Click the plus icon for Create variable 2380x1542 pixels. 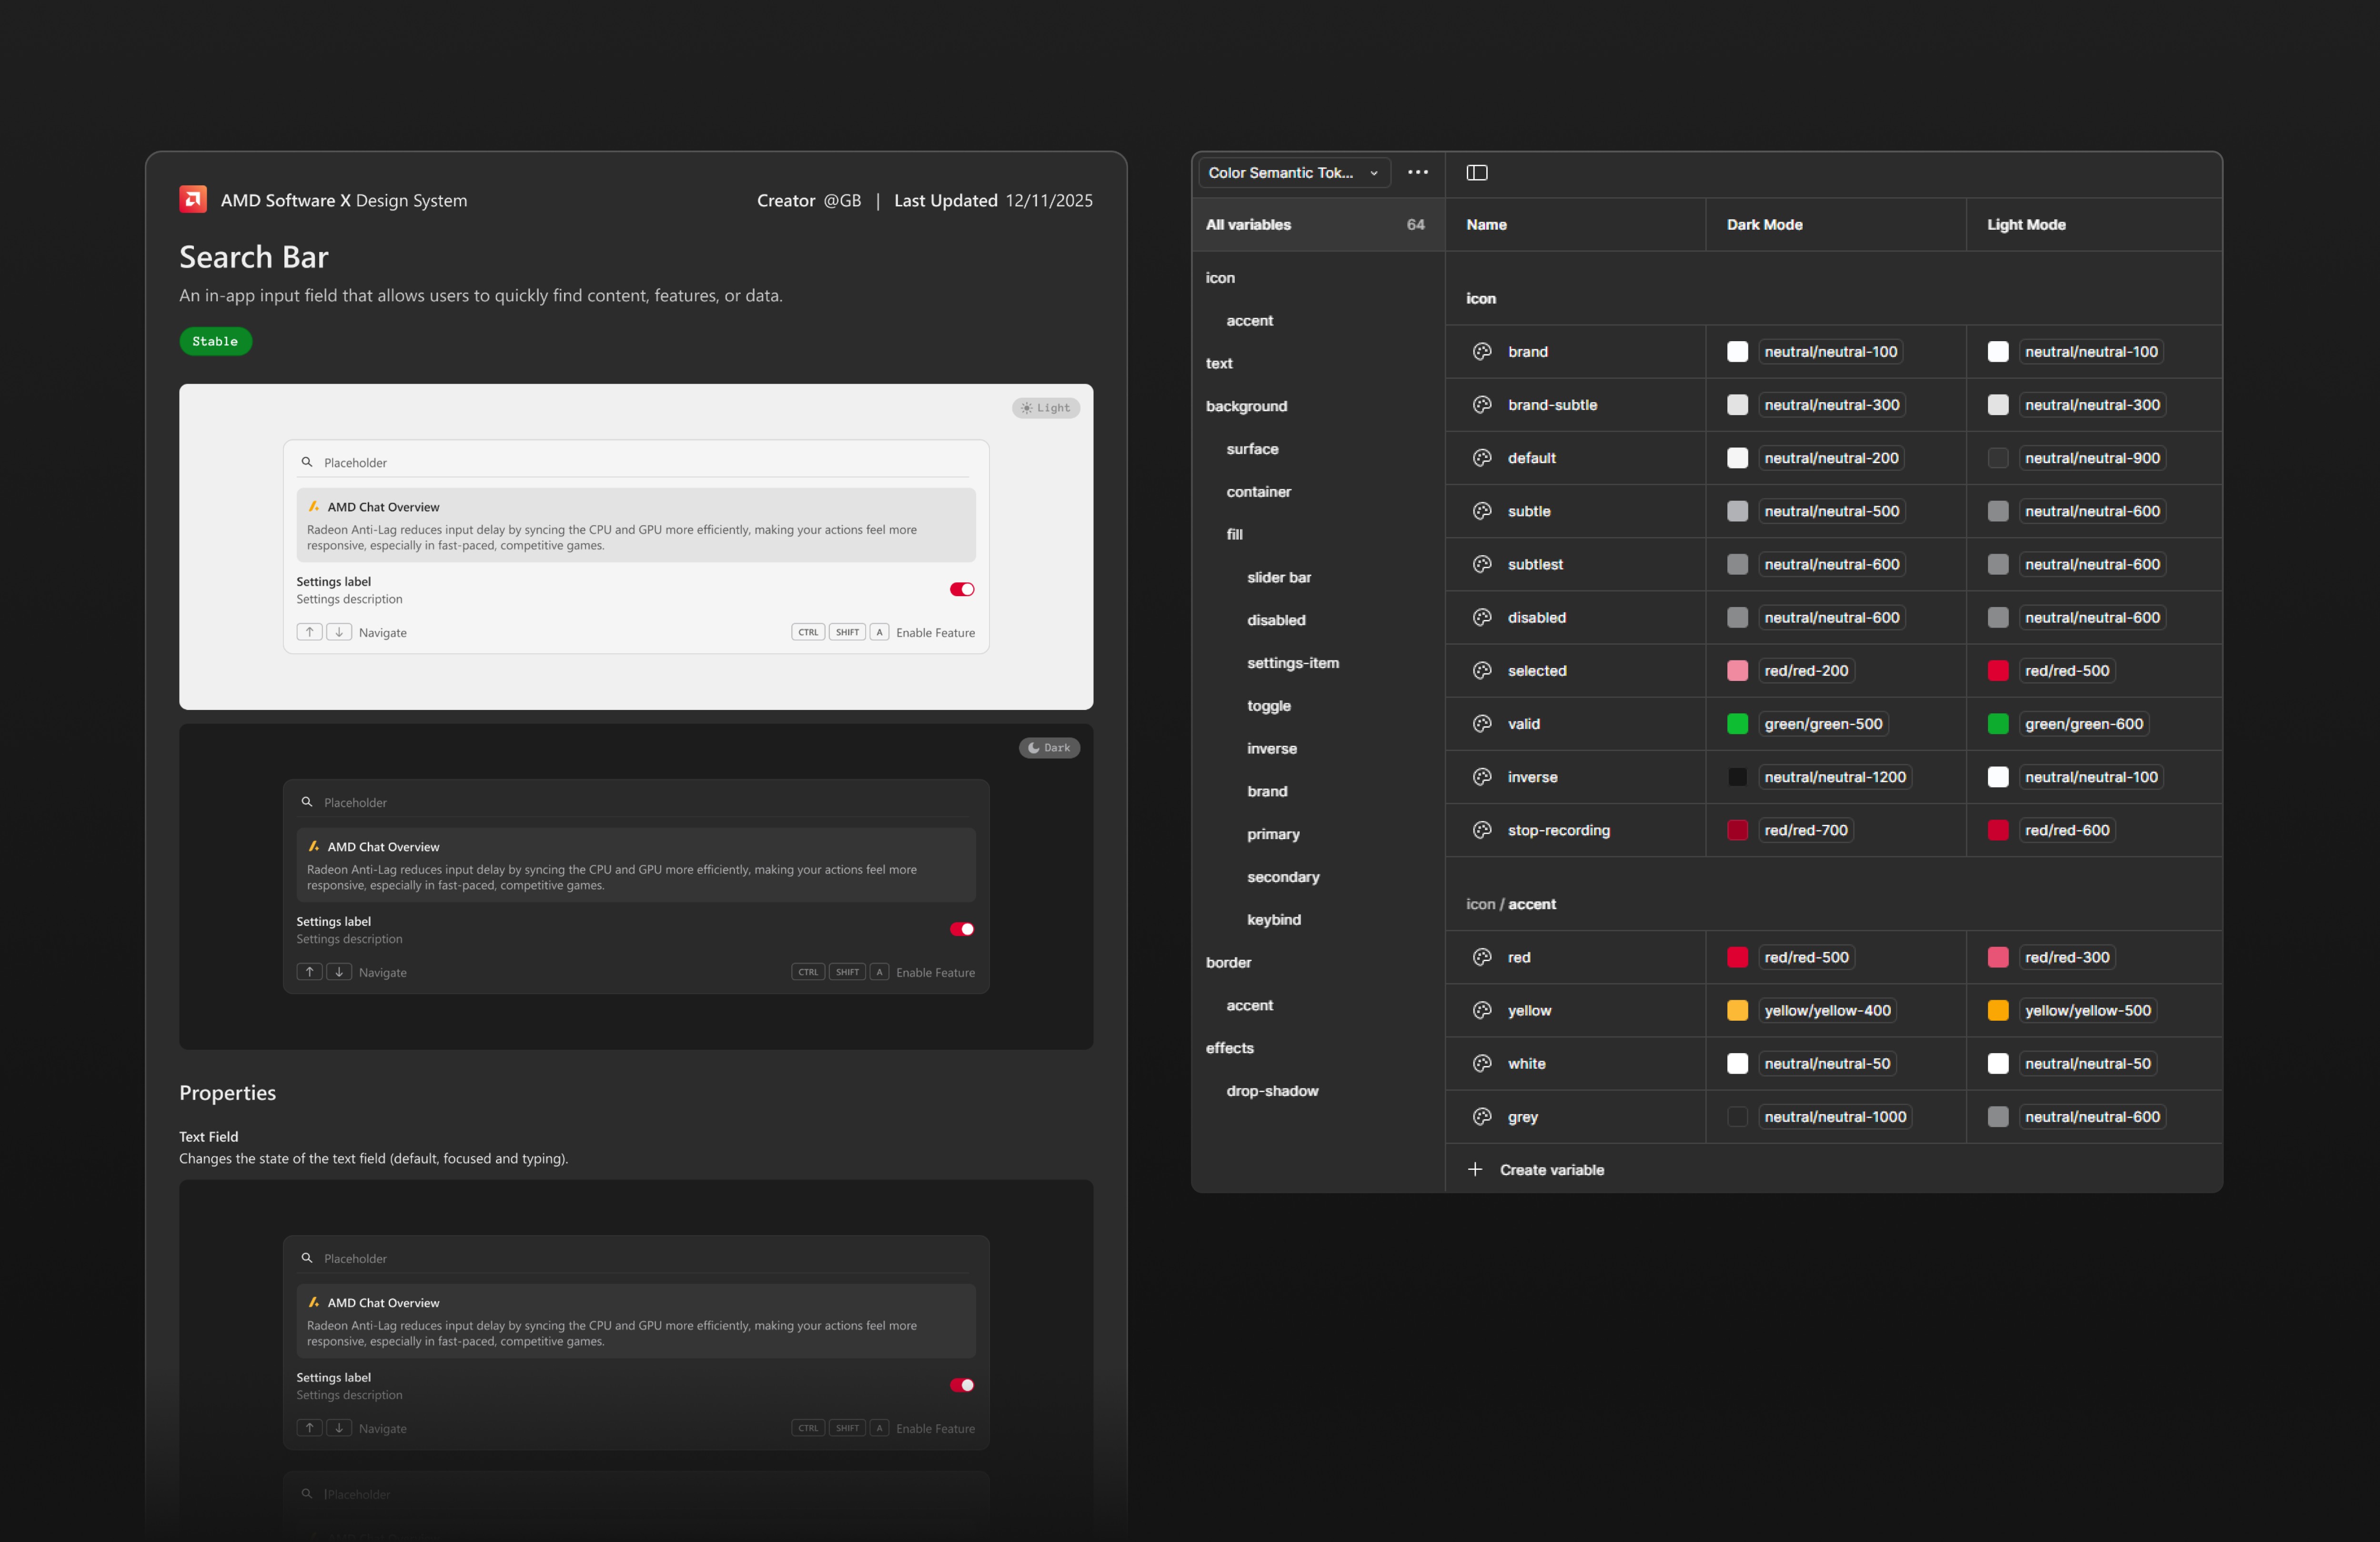point(1475,1169)
